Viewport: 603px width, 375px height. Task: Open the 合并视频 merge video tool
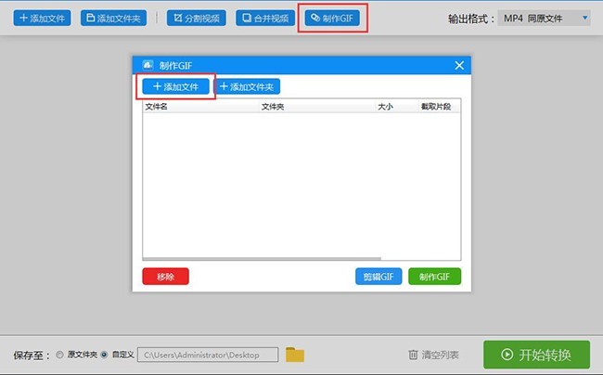tap(265, 18)
